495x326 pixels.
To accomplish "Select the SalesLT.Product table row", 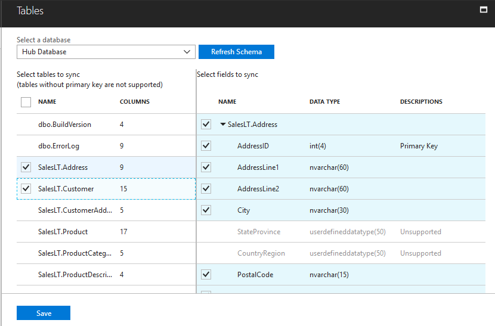I will (63, 232).
